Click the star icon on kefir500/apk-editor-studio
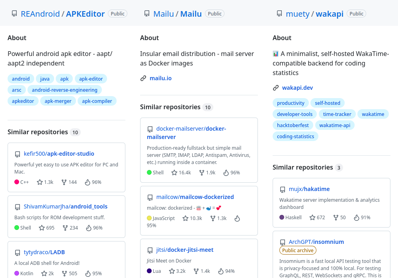The height and width of the screenshot is (278, 398). point(39,182)
